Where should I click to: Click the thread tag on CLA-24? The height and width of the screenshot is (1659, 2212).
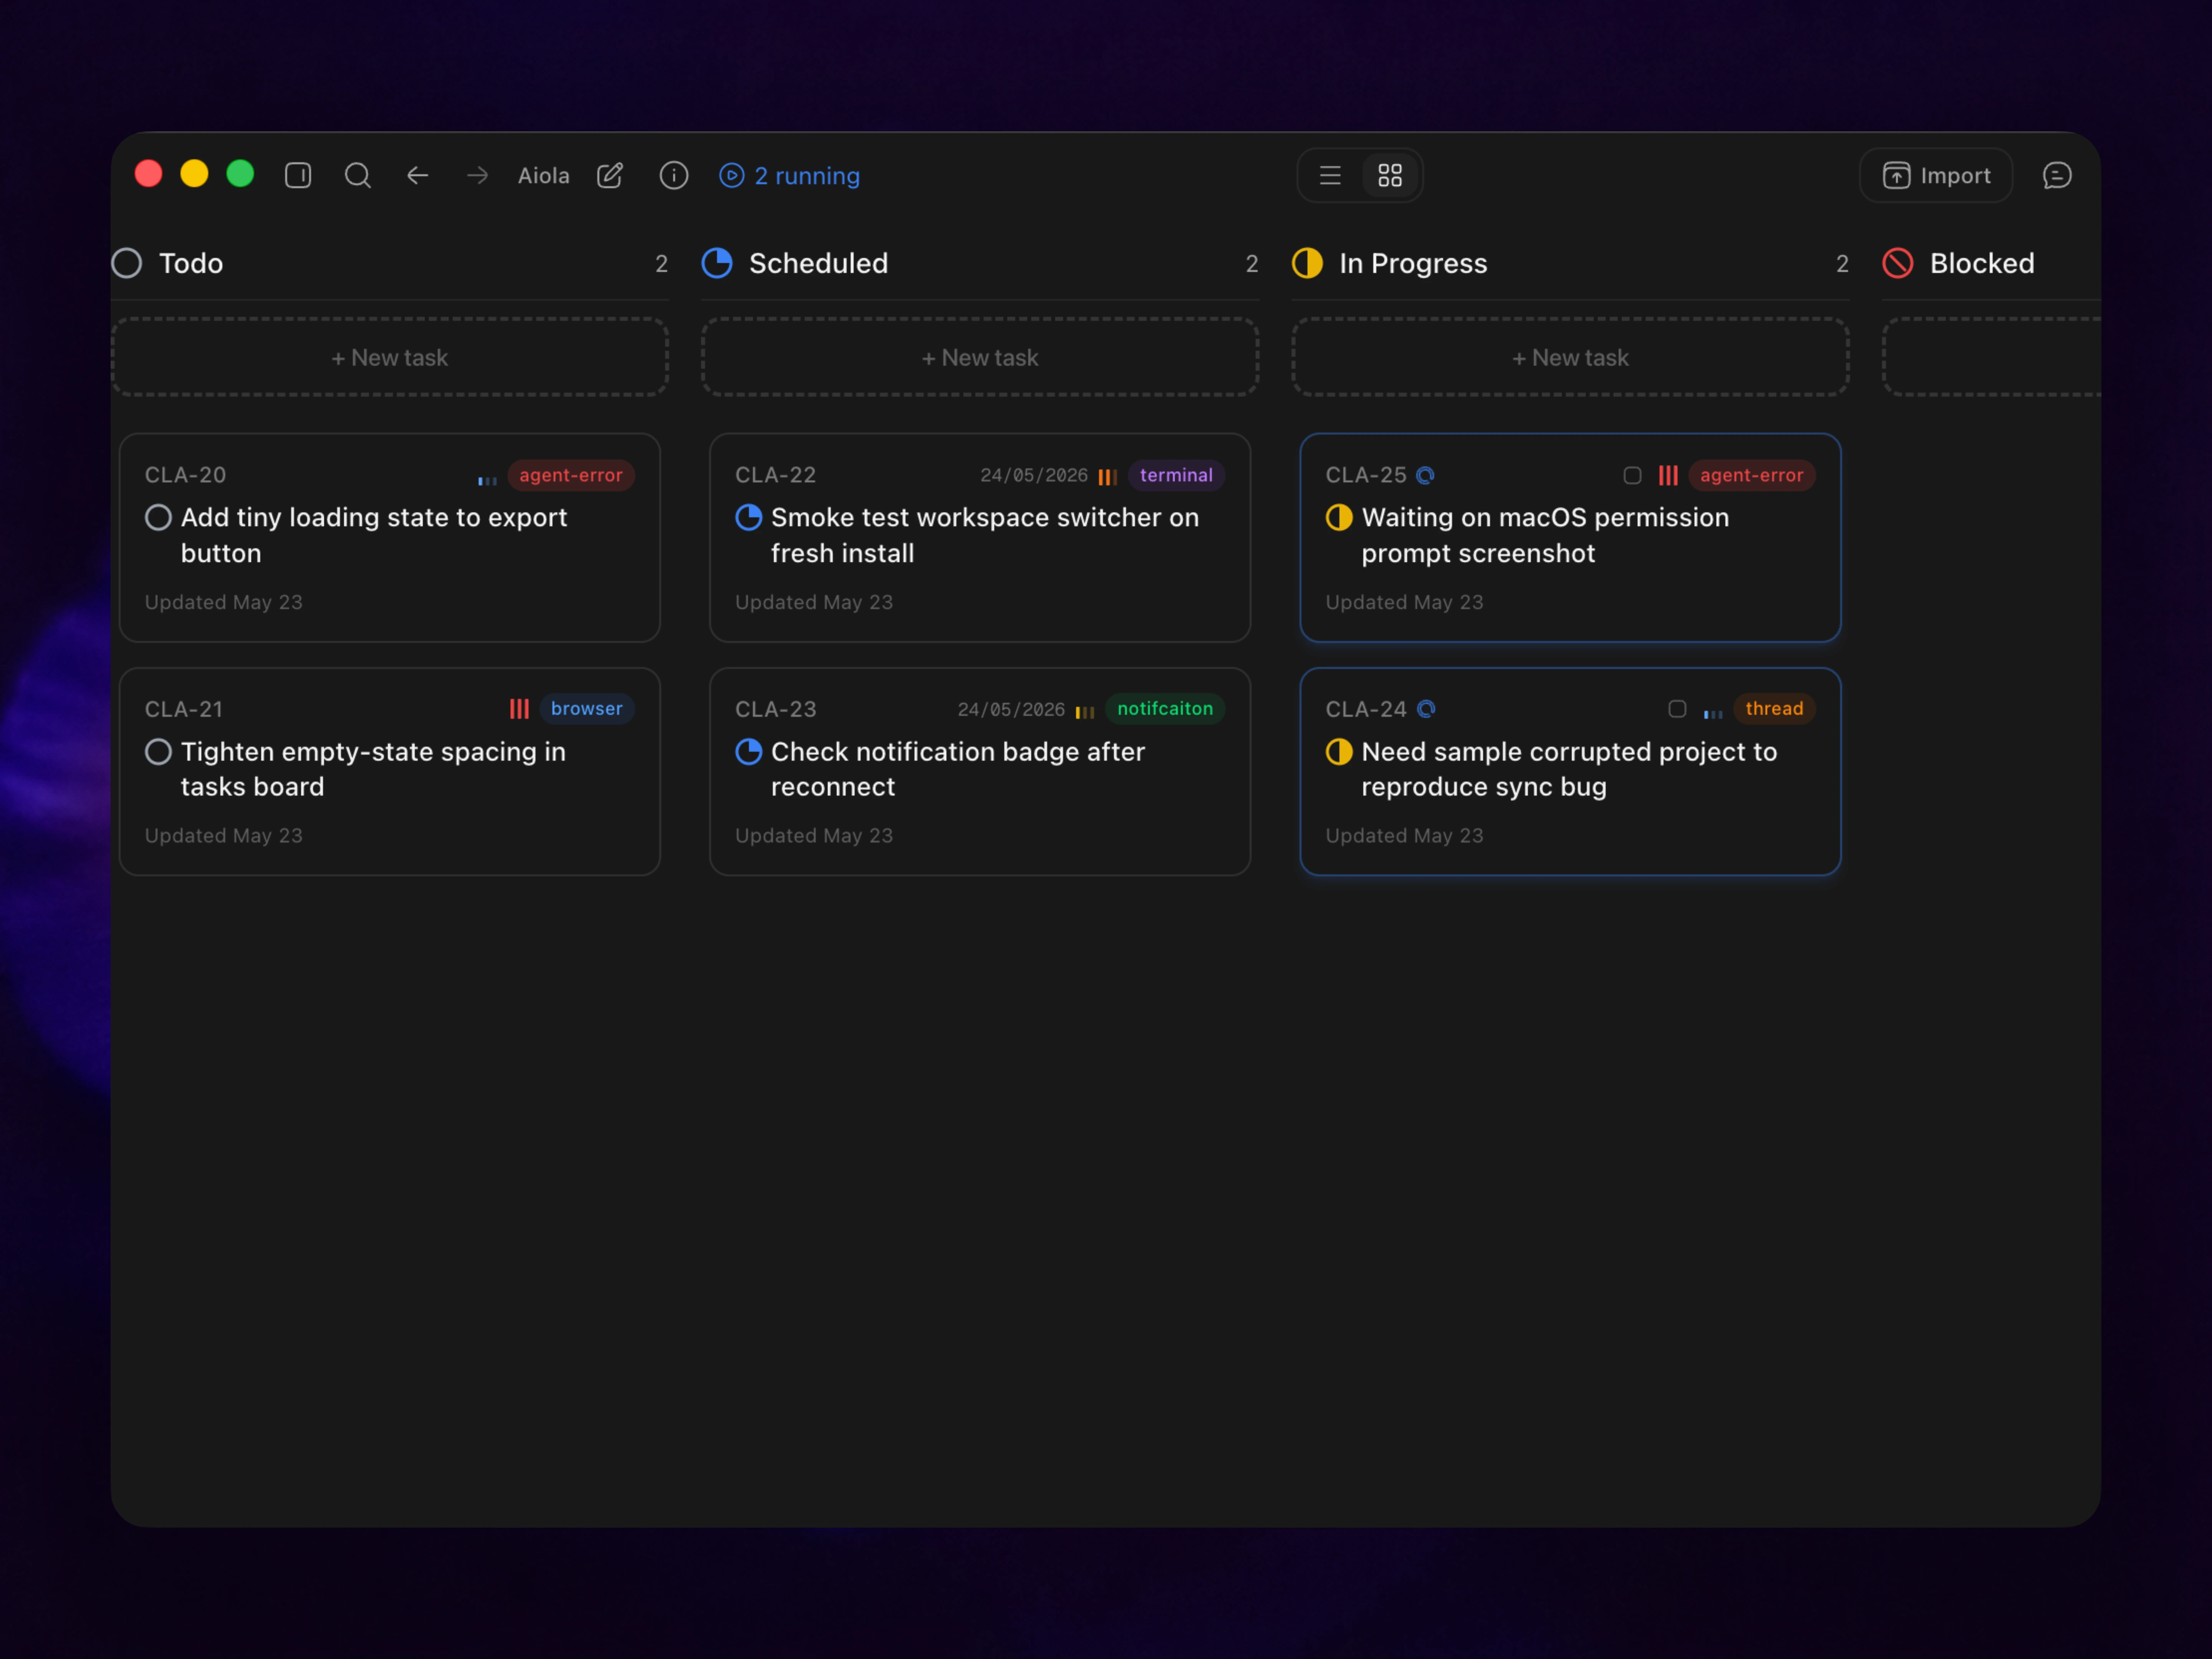(1774, 708)
